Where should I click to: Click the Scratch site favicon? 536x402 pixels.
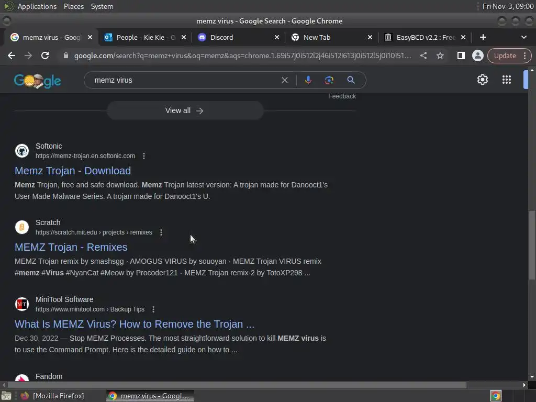[x=22, y=227]
